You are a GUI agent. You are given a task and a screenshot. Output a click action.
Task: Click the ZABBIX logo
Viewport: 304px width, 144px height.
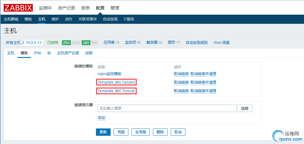tap(18, 8)
